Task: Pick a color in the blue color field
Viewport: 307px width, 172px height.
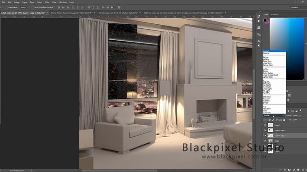Action: pos(287,49)
